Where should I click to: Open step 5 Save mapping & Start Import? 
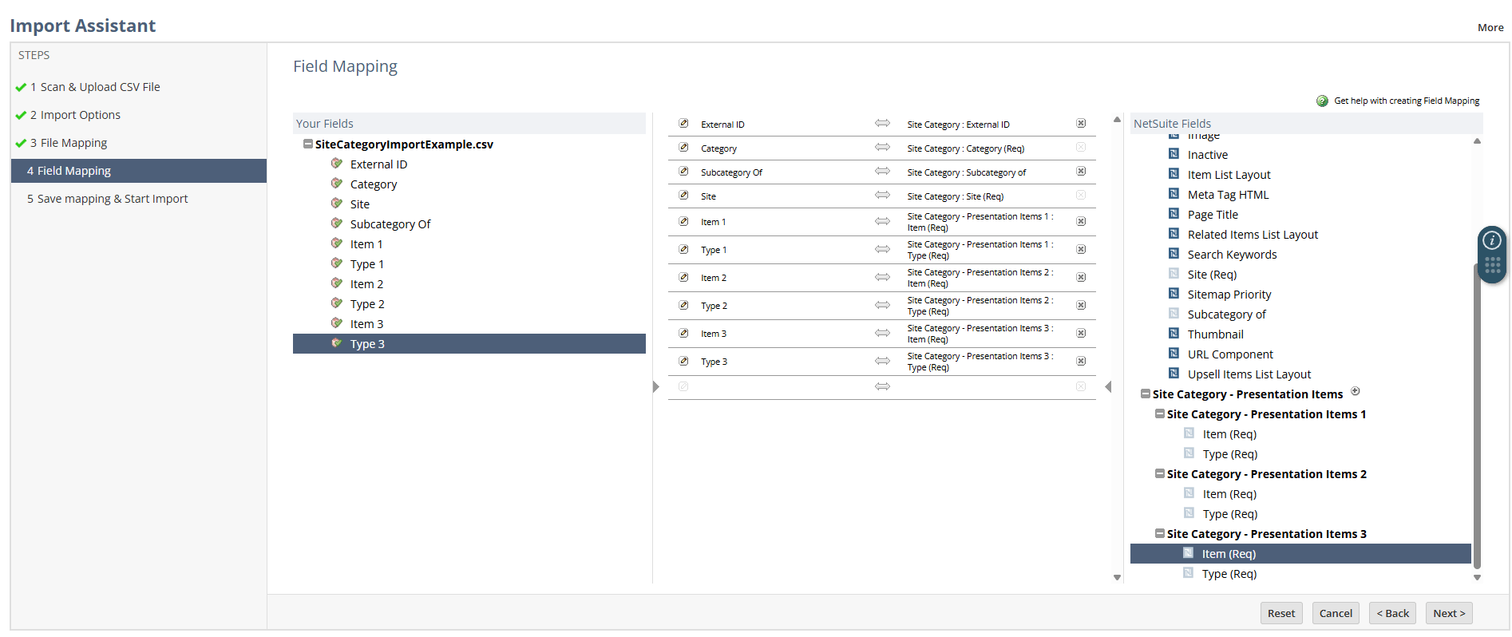(x=108, y=199)
